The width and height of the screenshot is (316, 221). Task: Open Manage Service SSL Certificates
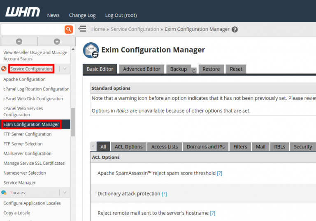34,163
